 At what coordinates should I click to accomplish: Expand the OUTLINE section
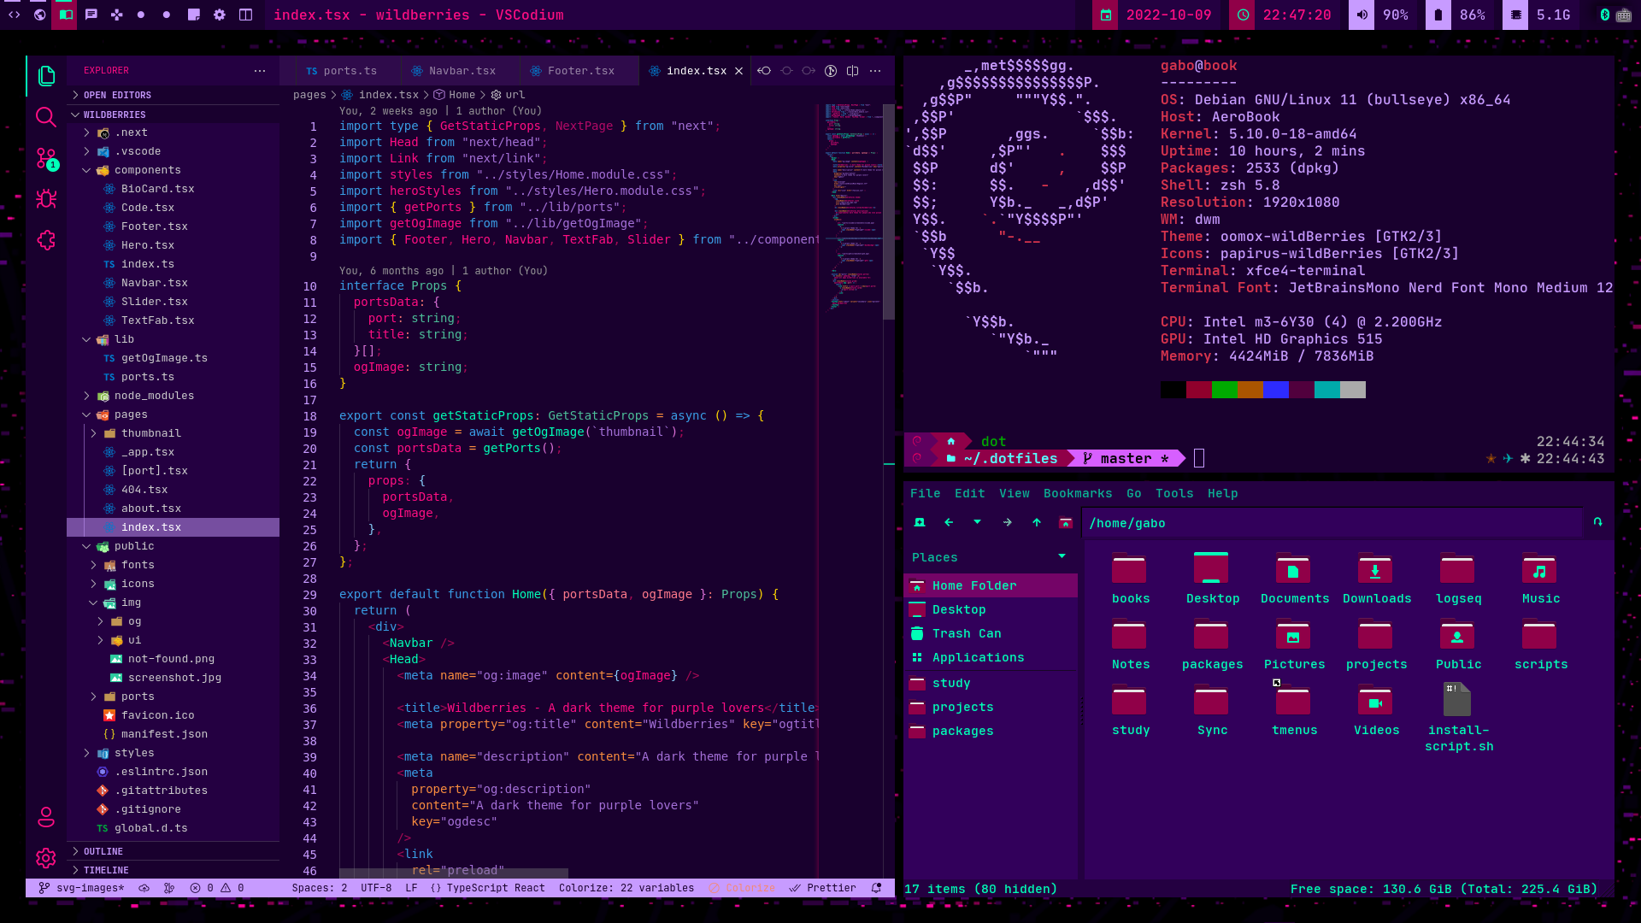(103, 851)
